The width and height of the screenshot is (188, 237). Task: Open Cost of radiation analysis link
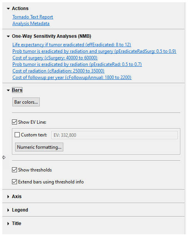pos(58,71)
